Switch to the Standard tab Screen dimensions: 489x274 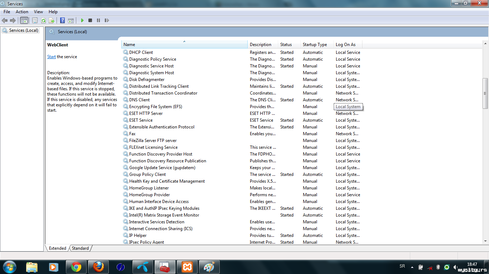tap(80, 248)
